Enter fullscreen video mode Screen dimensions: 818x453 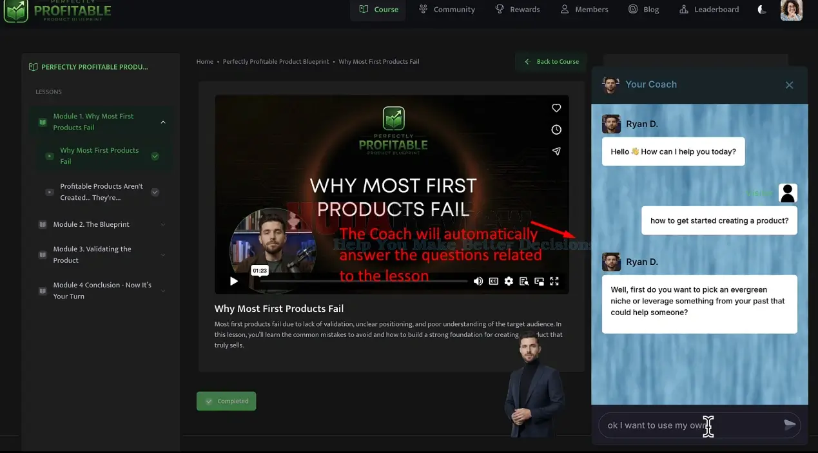click(554, 281)
